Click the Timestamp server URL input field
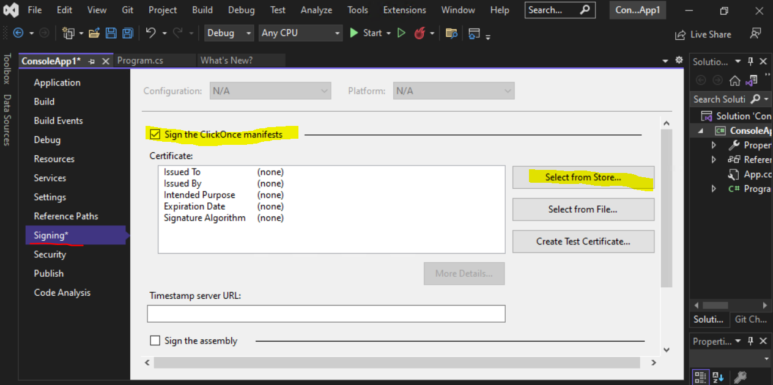This screenshot has width=773, height=385. tap(326, 313)
